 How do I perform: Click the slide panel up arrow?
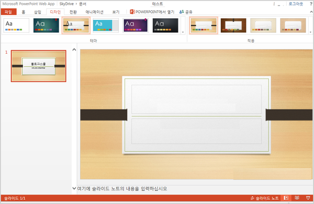(74, 50)
